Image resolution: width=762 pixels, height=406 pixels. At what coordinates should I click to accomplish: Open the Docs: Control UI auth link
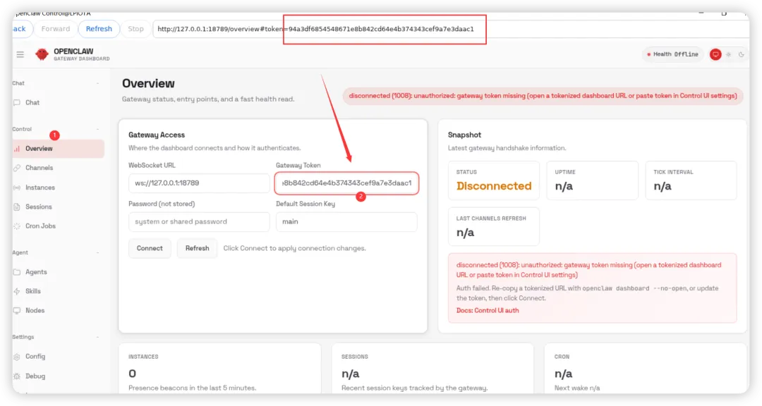pyautogui.click(x=488, y=311)
